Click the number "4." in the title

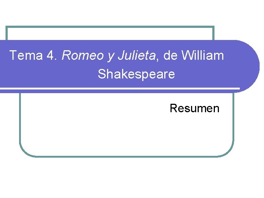(x=52, y=56)
